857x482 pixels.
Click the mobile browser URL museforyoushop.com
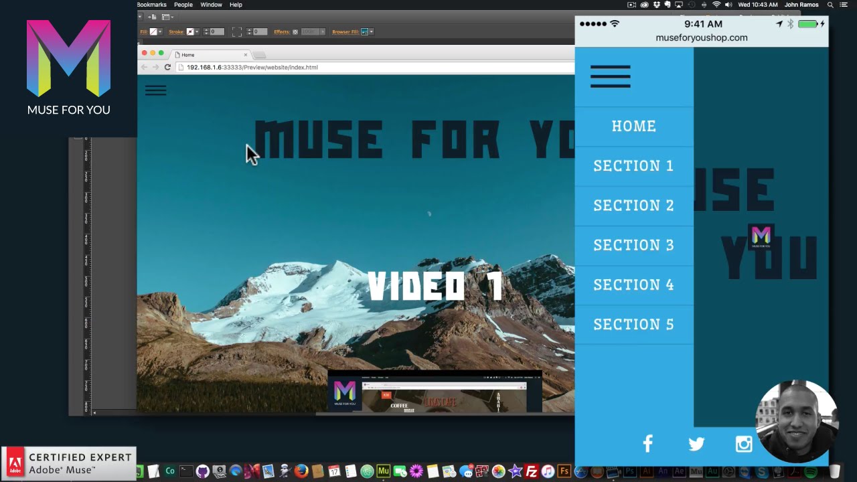702,37
